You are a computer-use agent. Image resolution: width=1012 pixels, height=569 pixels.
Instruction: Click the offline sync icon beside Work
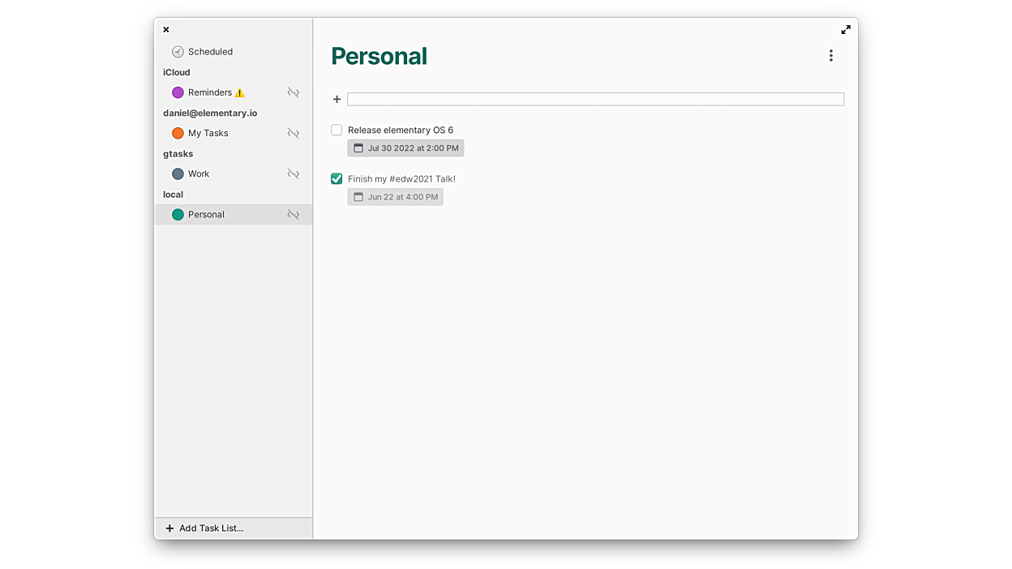click(294, 174)
